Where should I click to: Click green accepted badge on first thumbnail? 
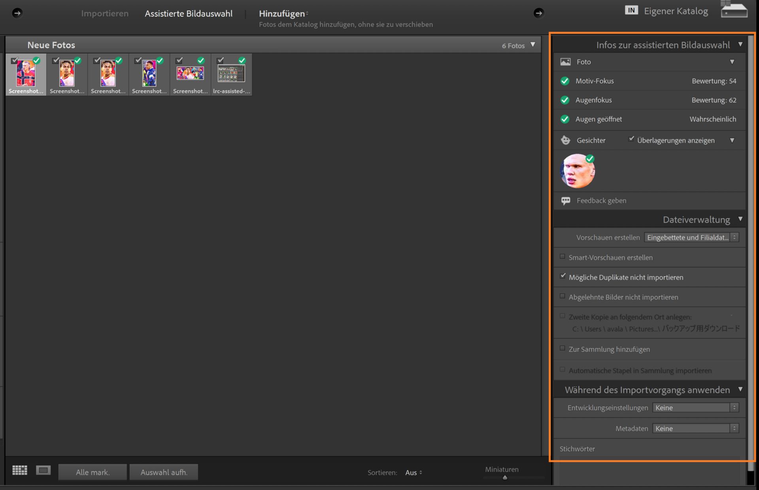pyautogui.click(x=36, y=60)
